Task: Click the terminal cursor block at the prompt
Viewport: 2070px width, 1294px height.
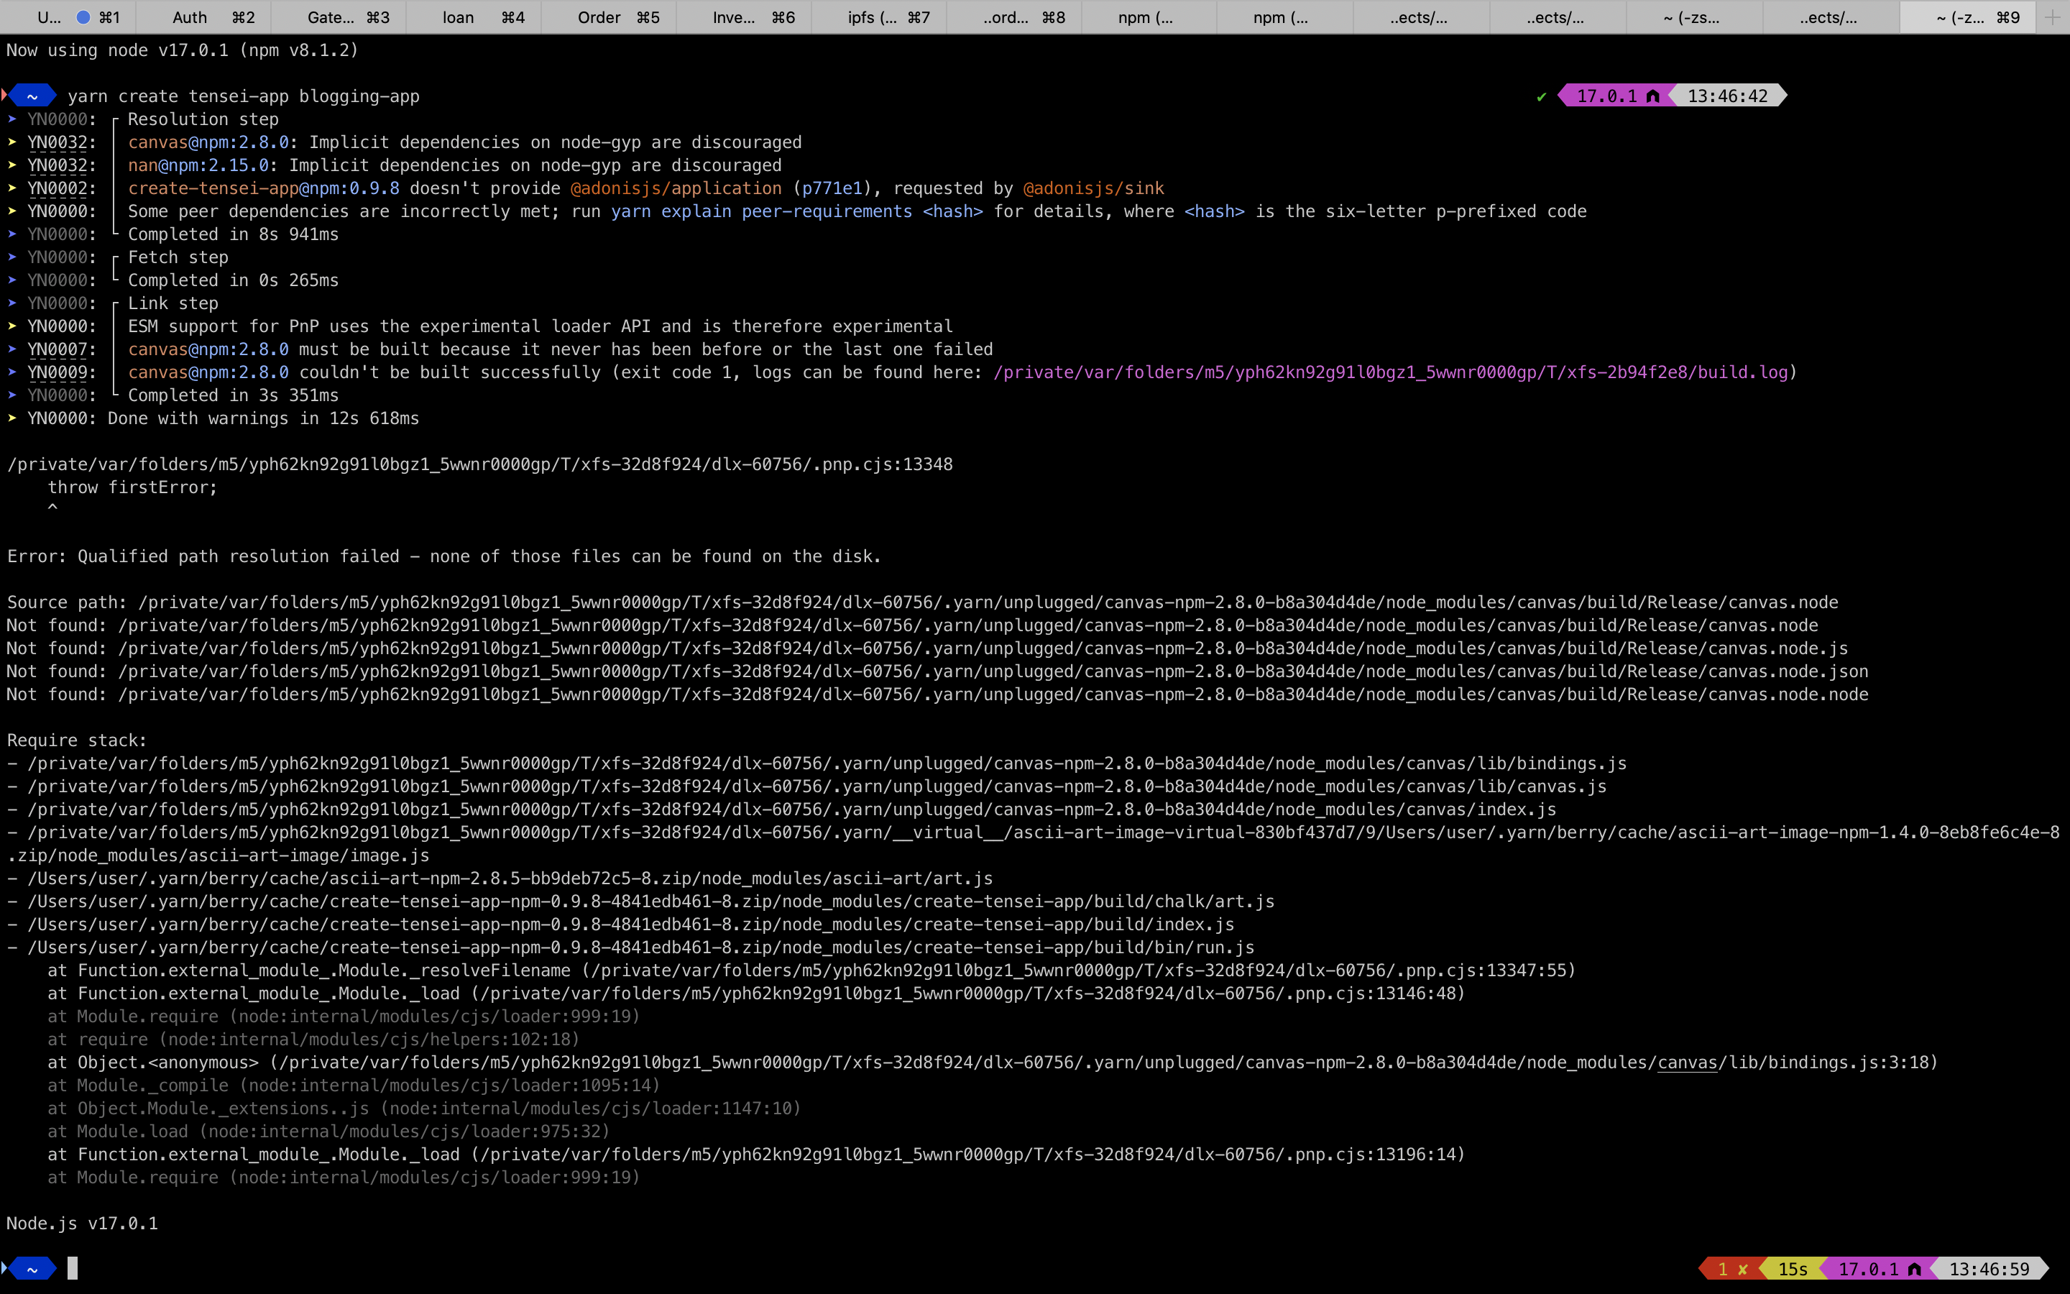Action: [73, 1267]
